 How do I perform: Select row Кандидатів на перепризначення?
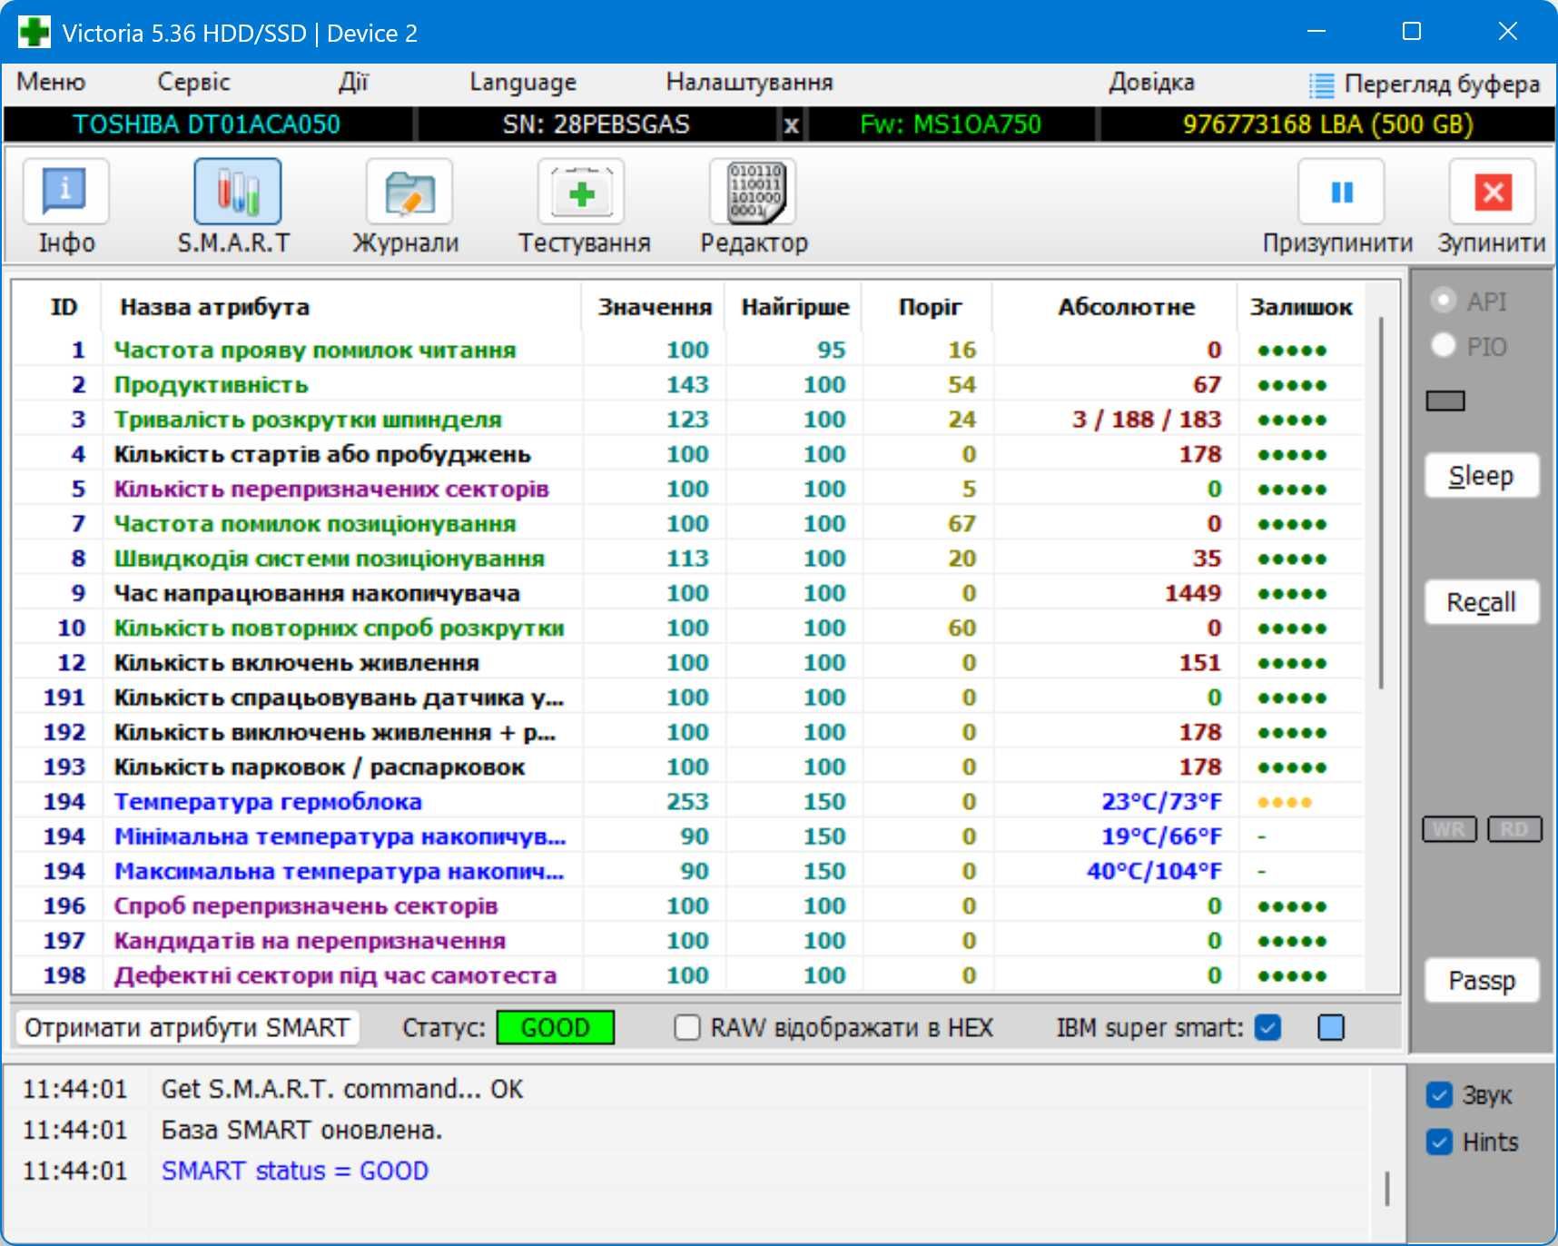[x=688, y=941]
